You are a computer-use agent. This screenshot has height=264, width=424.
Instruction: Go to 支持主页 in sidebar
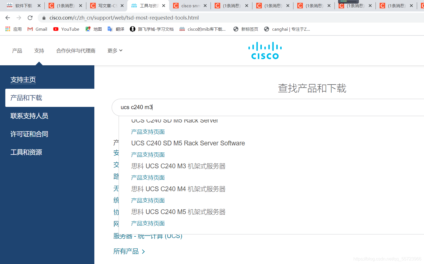click(x=23, y=80)
